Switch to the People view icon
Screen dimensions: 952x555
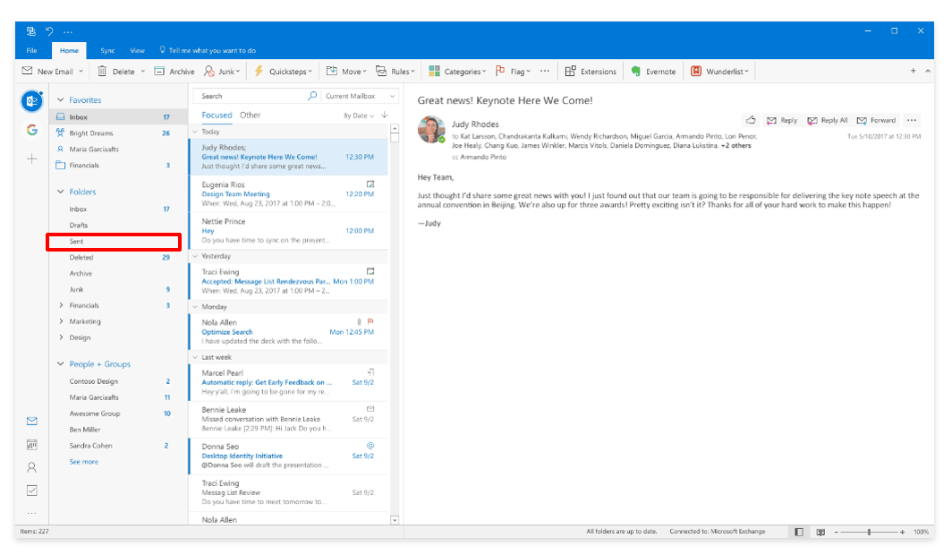[31, 467]
